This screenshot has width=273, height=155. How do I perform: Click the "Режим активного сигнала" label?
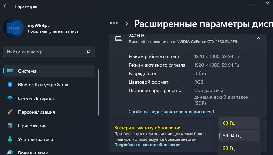[x=157, y=65]
